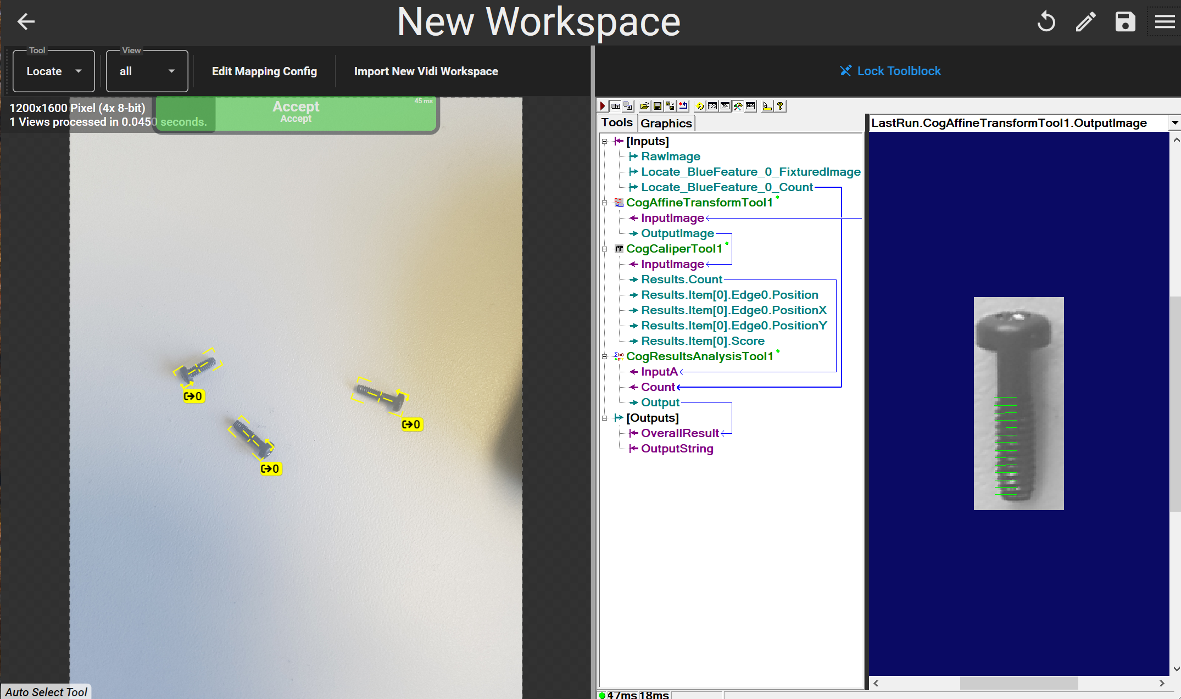Image resolution: width=1181 pixels, height=699 pixels.
Task: Click the image panel horizontal scrollbar thumb
Action: (1018, 683)
